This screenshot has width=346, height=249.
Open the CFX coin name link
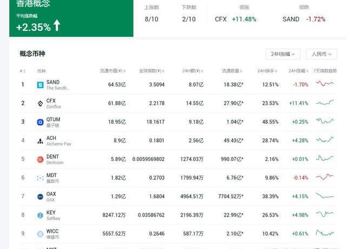[x=51, y=101]
